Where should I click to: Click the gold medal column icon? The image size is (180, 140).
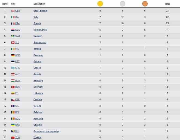[100, 4]
